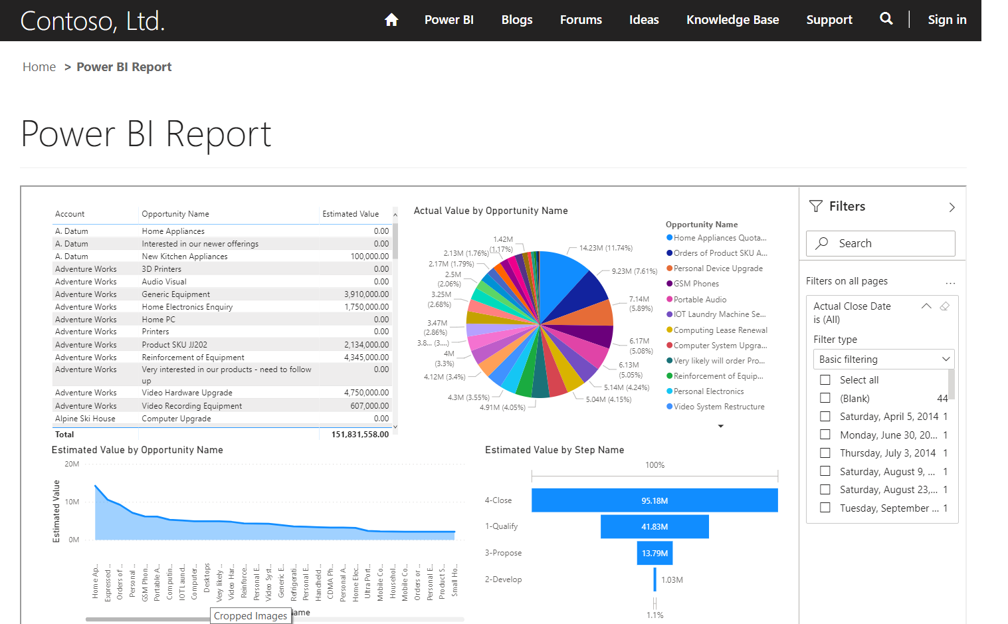Select Portable Audio legend marker
The image size is (1008, 624).
tap(669, 300)
